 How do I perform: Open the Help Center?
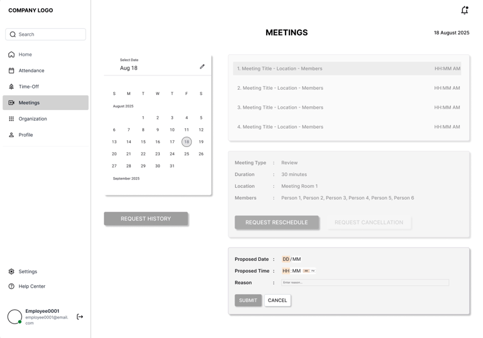[x=31, y=286]
